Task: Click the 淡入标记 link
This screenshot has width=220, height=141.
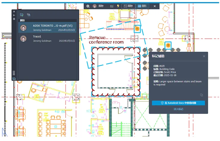Action: (178, 109)
